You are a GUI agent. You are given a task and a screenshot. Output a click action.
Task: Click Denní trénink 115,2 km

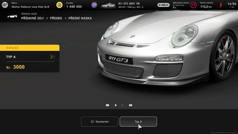point(206,5)
